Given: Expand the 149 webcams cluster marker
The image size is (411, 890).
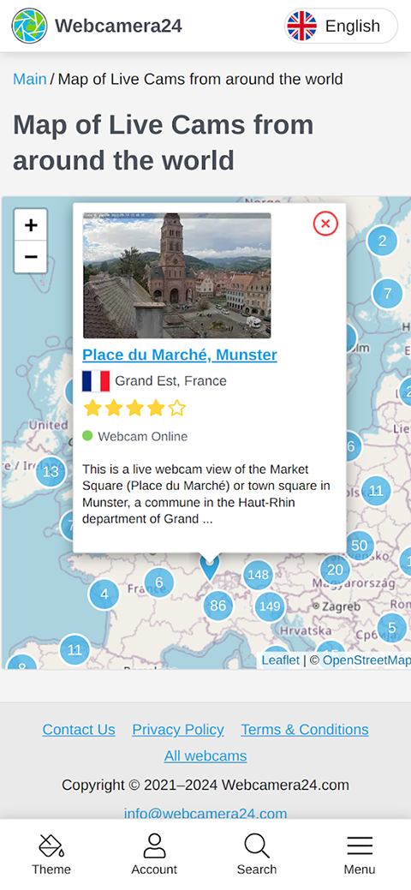Looking at the screenshot, I should pos(269,606).
